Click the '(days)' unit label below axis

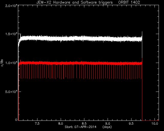coord(107,127)
